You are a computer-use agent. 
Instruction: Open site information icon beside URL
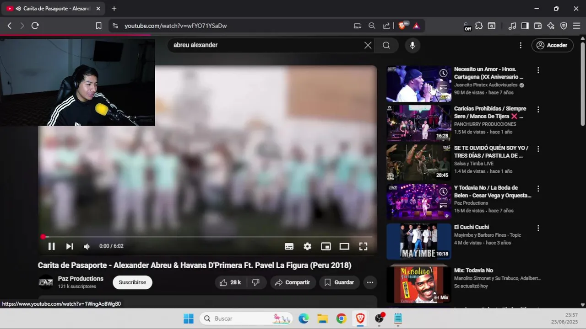pyautogui.click(x=115, y=26)
